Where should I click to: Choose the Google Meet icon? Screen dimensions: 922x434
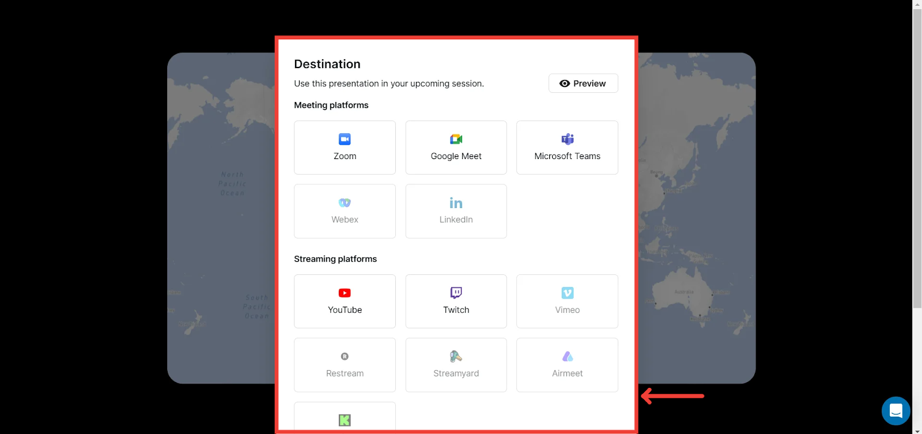(456, 139)
